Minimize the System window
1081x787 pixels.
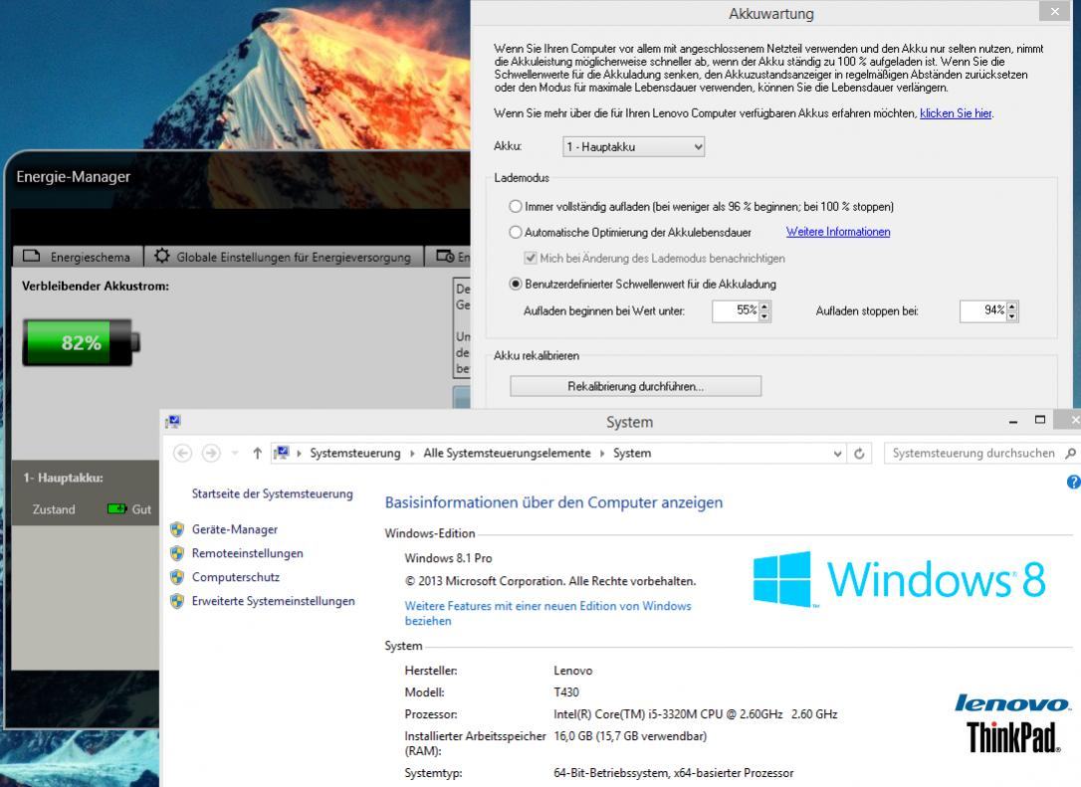click(1012, 421)
